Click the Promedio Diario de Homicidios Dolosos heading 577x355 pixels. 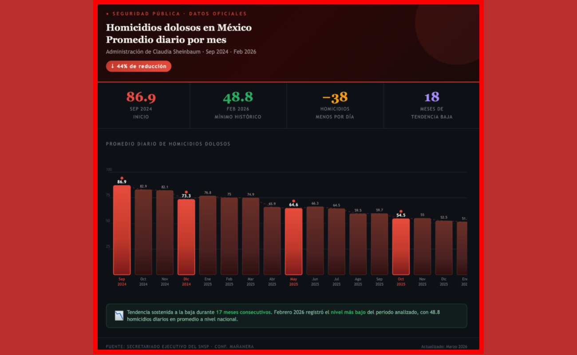pos(168,144)
